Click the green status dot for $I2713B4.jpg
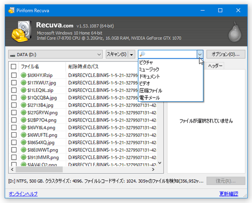The height and width of the screenshot is (203, 252). (x=24, y=105)
